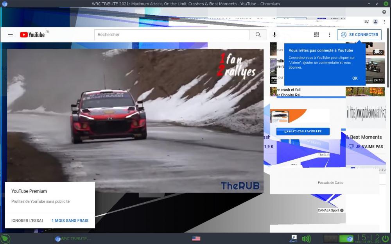Image resolution: width=391 pixels, height=244 pixels.
Task: Click the Passats de Canto channel name
Action: click(x=331, y=182)
